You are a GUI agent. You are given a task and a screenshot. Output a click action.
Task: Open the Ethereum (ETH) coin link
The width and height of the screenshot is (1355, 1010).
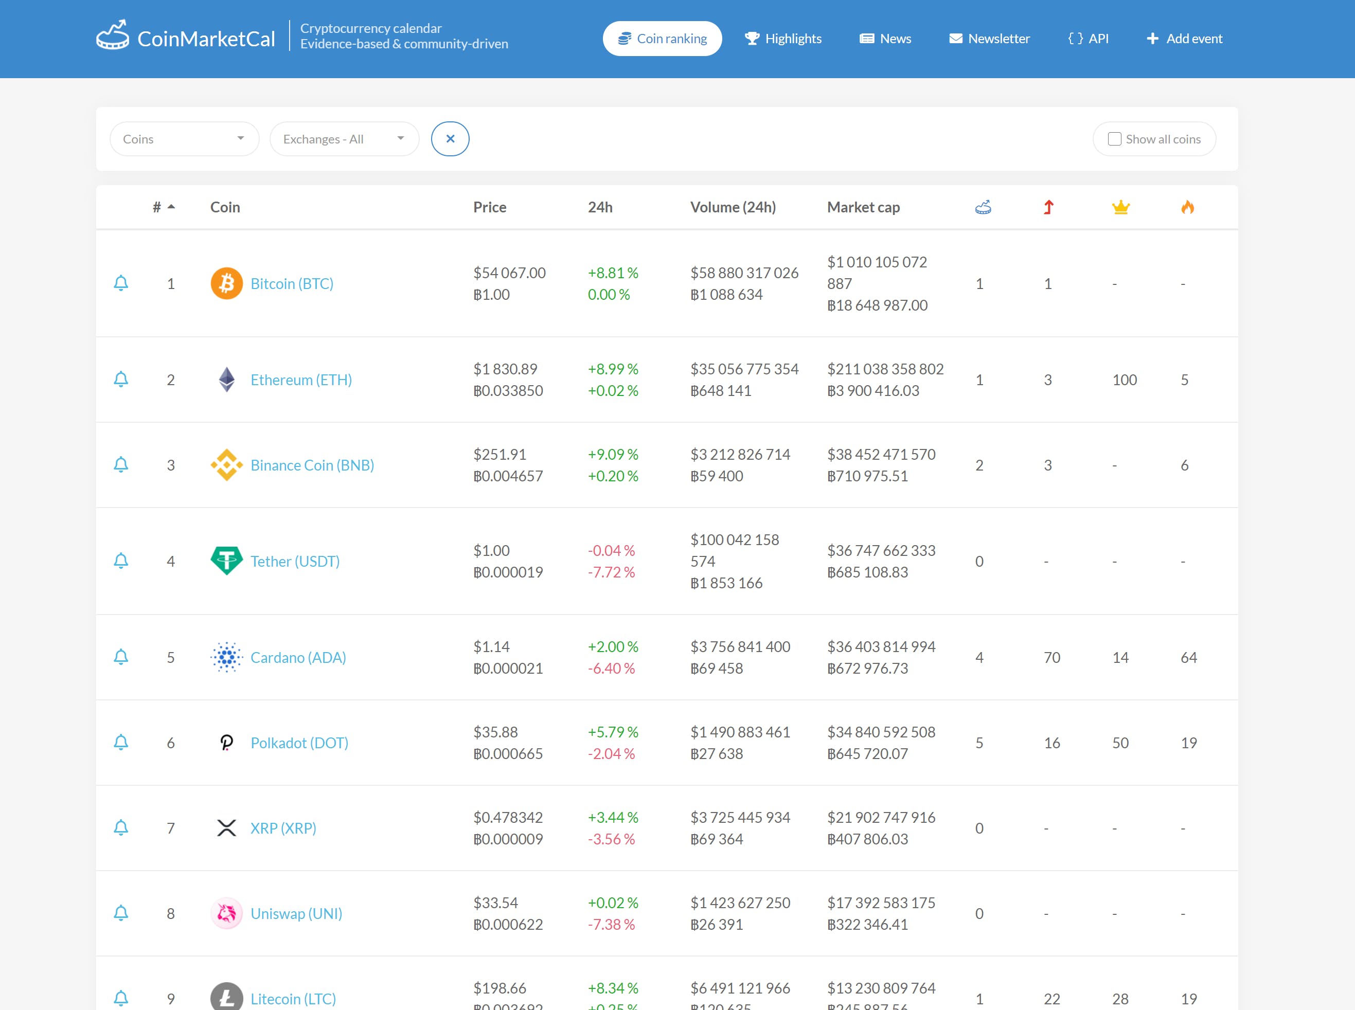[301, 380]
